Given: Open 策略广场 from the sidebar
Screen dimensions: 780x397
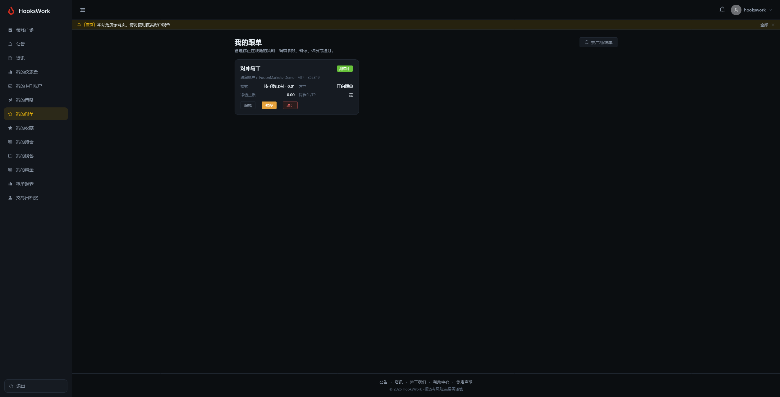Looking at the screenshot, I should pos(36,30).
